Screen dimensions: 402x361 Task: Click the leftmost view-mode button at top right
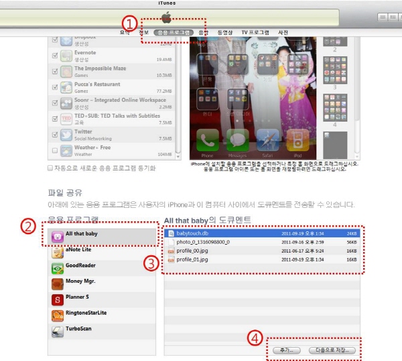tap(383, 17)
